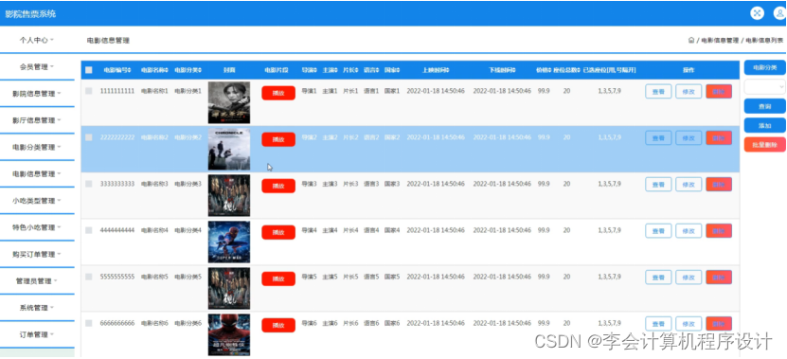Expand the 会员管理 sidebar menu
Viewport: 787px width, 359px height.
pyautogui.click(x=37, y=66)
